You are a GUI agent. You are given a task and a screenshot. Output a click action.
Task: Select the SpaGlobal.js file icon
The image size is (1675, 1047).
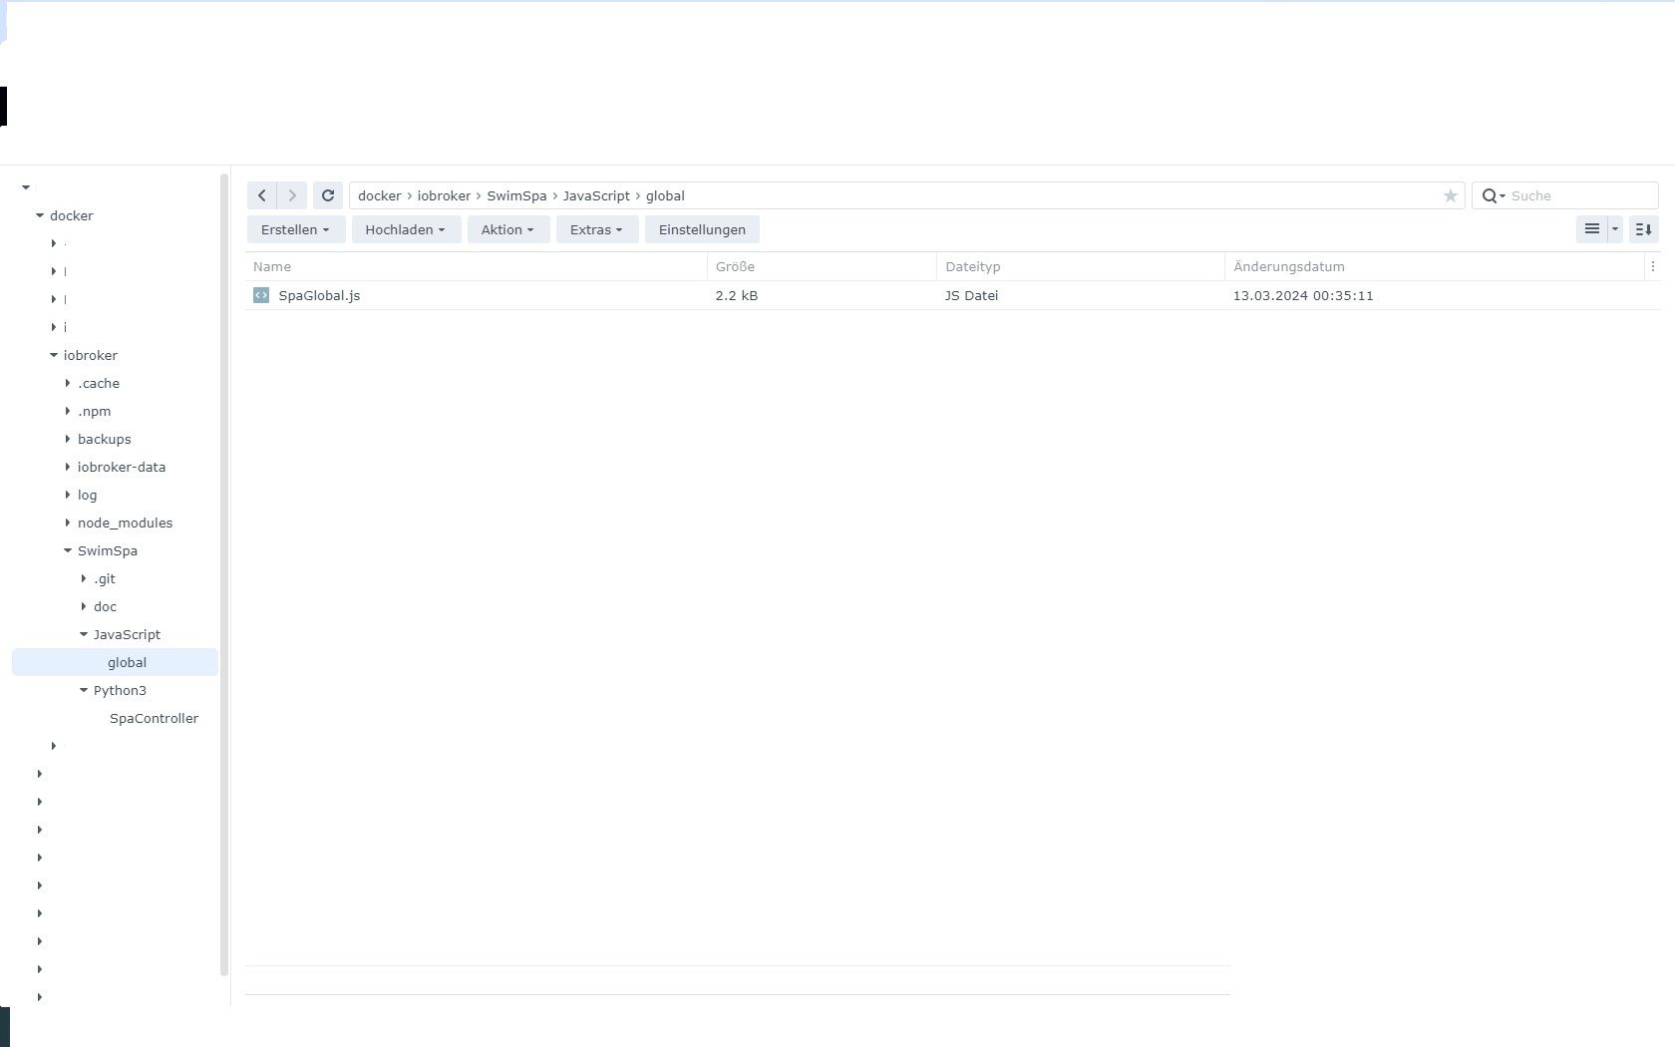pyautogui.click(x=261, y=295)
